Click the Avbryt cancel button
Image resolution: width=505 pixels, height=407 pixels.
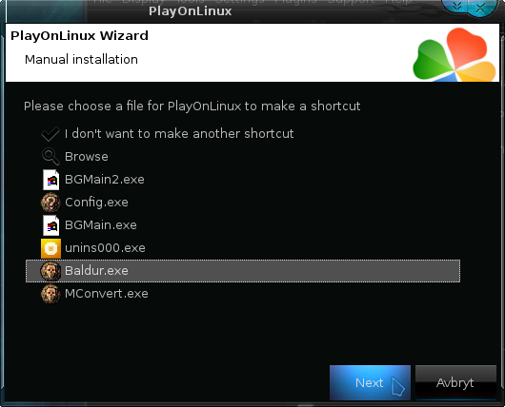click(x=455, y=382)
